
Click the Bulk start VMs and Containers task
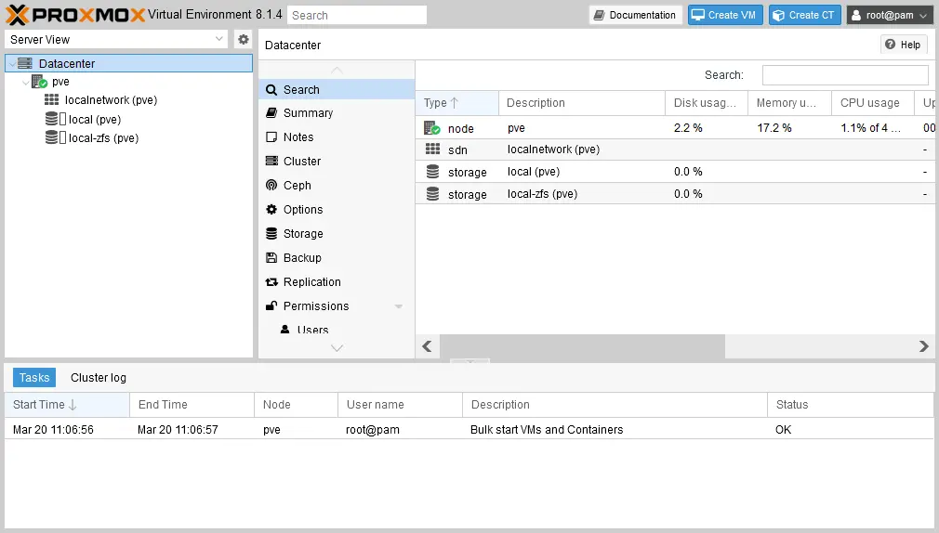pyautogui.click(x=469, y=430)
